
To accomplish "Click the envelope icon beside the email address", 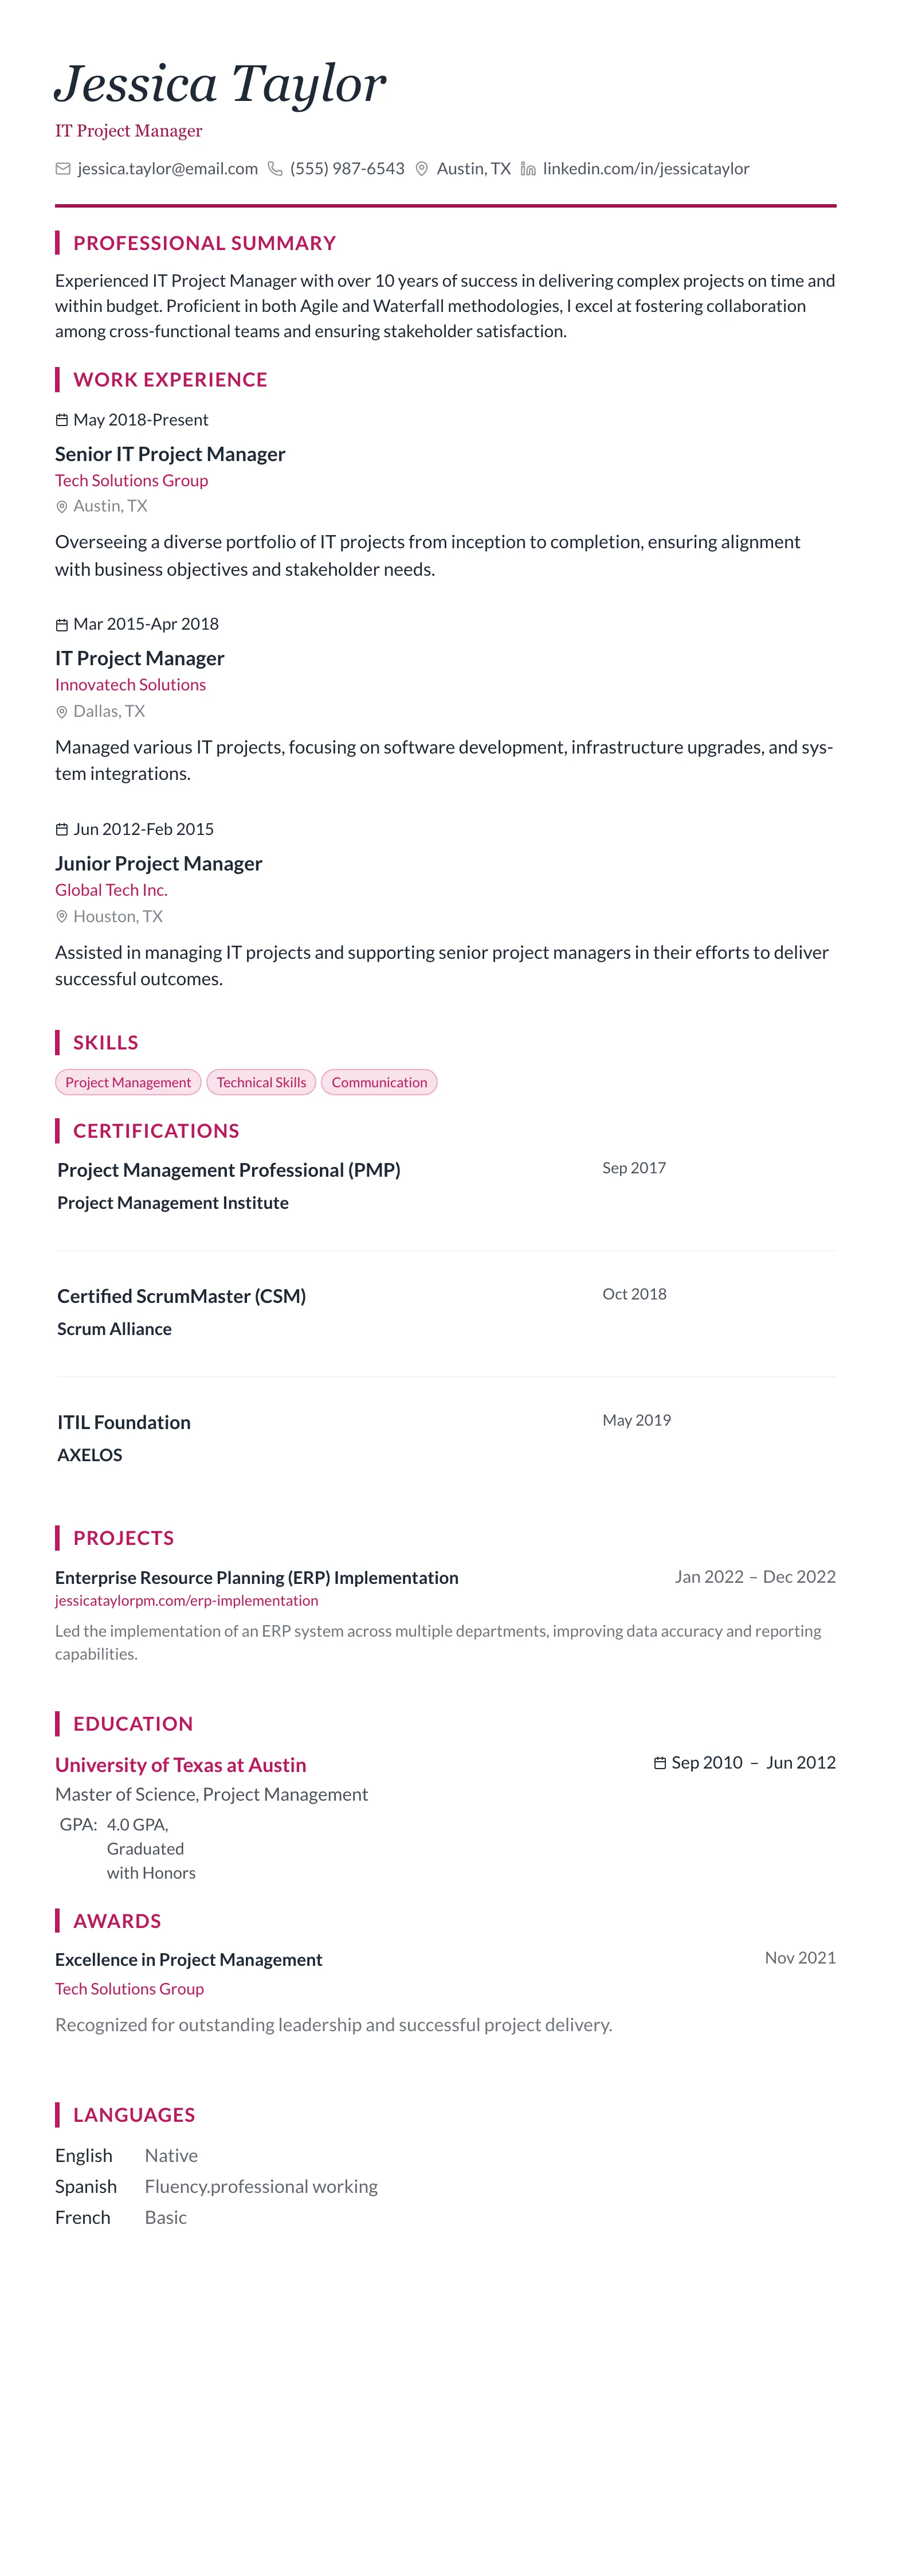I will [63, 169].
